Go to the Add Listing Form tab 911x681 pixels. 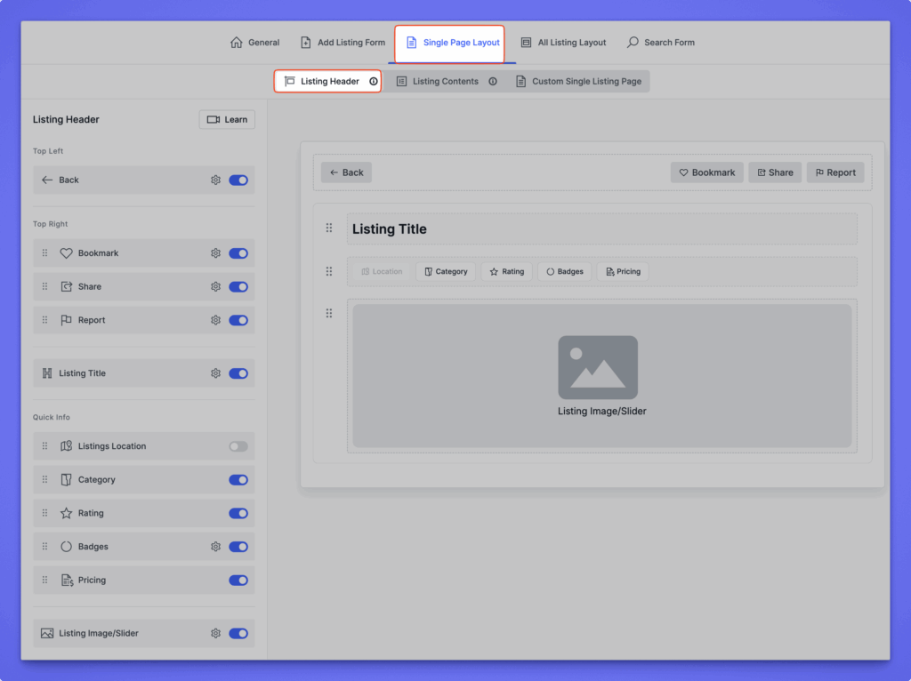coord(343,43)
